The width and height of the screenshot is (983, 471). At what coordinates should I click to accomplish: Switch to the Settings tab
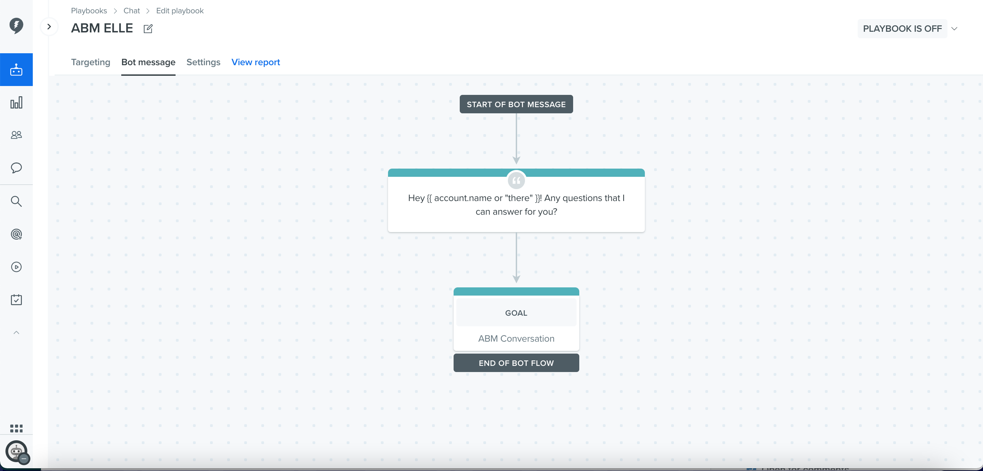pos(203,62)
